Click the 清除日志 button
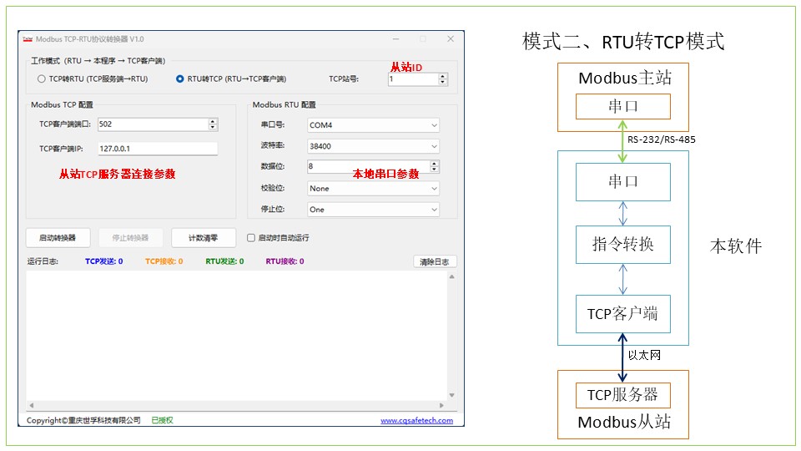 (435, 261)
